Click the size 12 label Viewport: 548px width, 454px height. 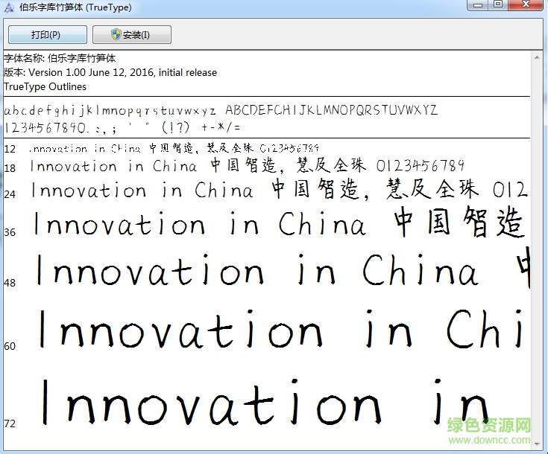10,150
